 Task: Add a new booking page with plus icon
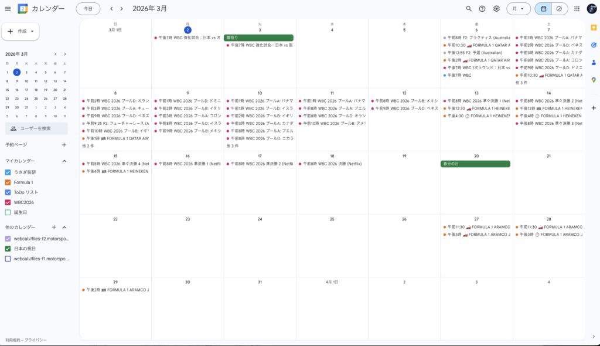pyautogui.click(x=64, y=145)
